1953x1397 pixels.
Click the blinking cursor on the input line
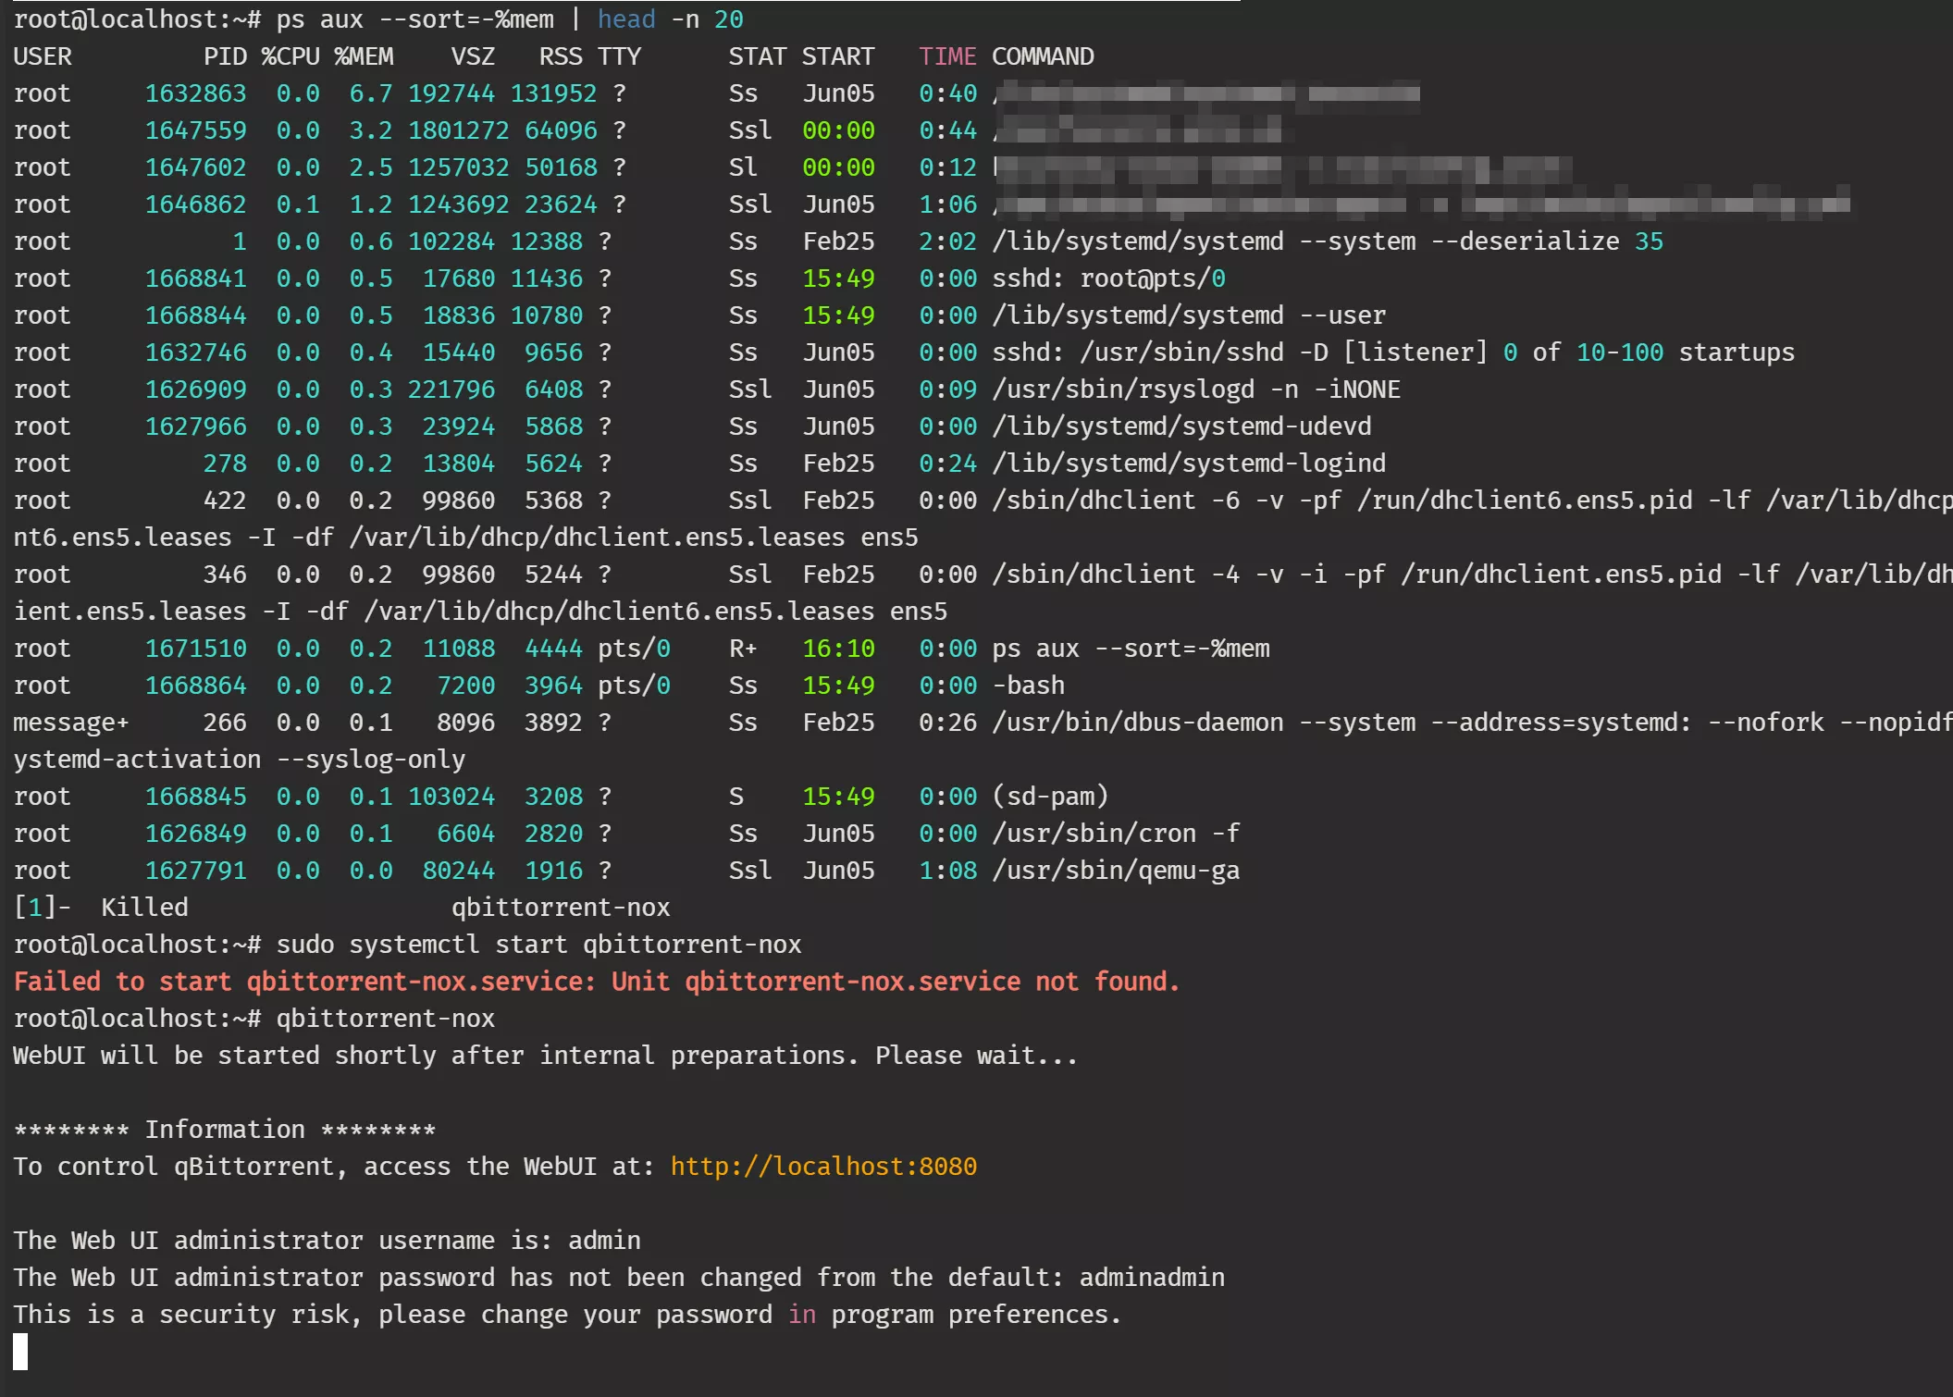click(x=20, y=1353)
